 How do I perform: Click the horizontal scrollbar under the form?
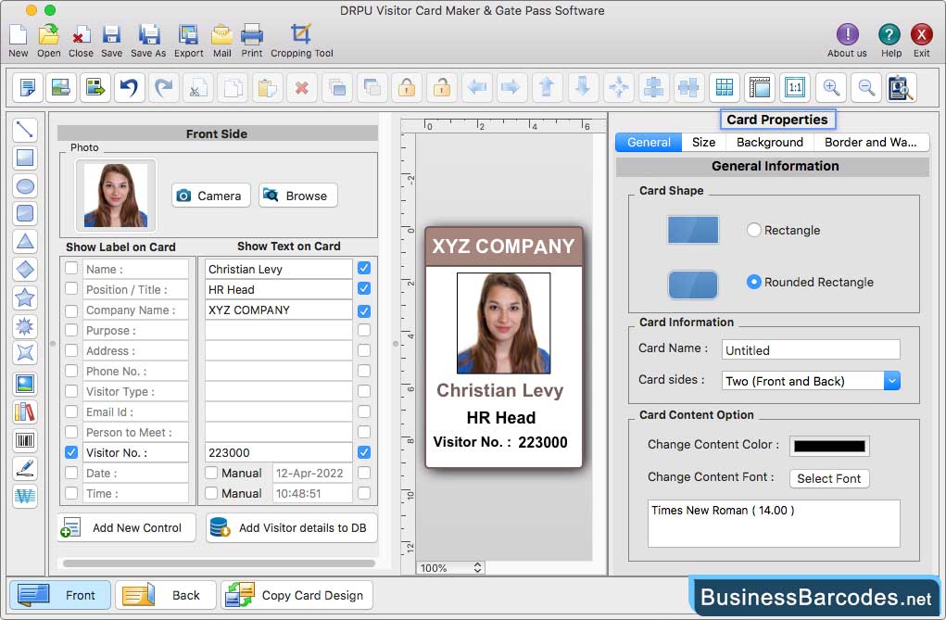pyautogui.click(x=219, y=563)
